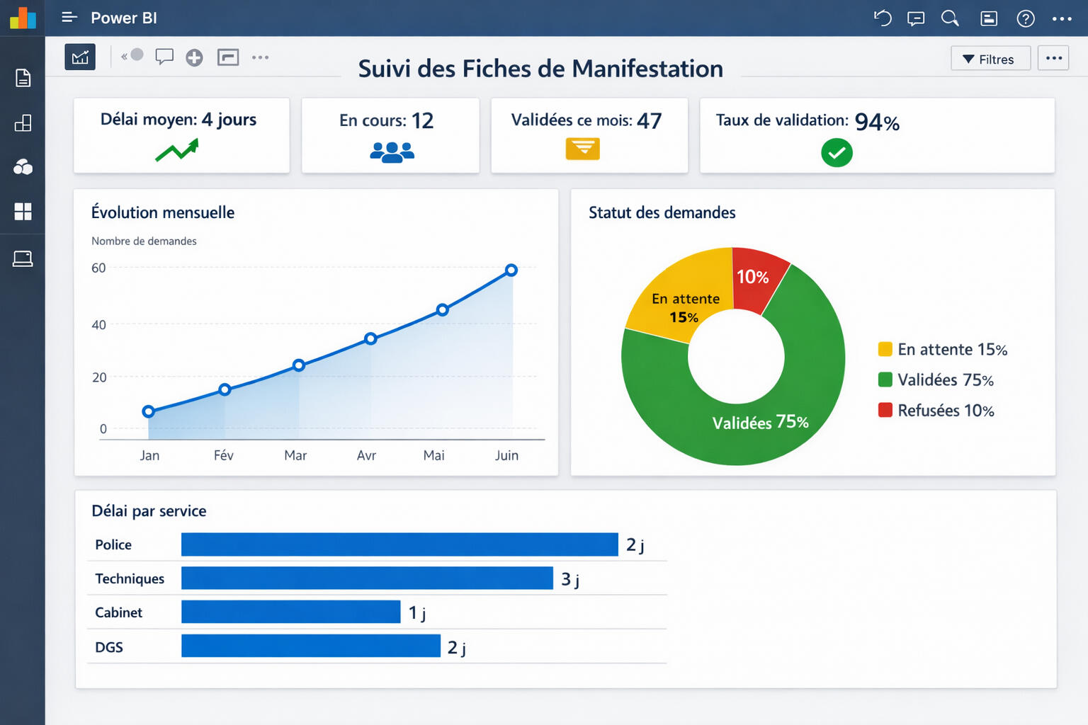Select the chart view toolbar button

coord(80,57)
